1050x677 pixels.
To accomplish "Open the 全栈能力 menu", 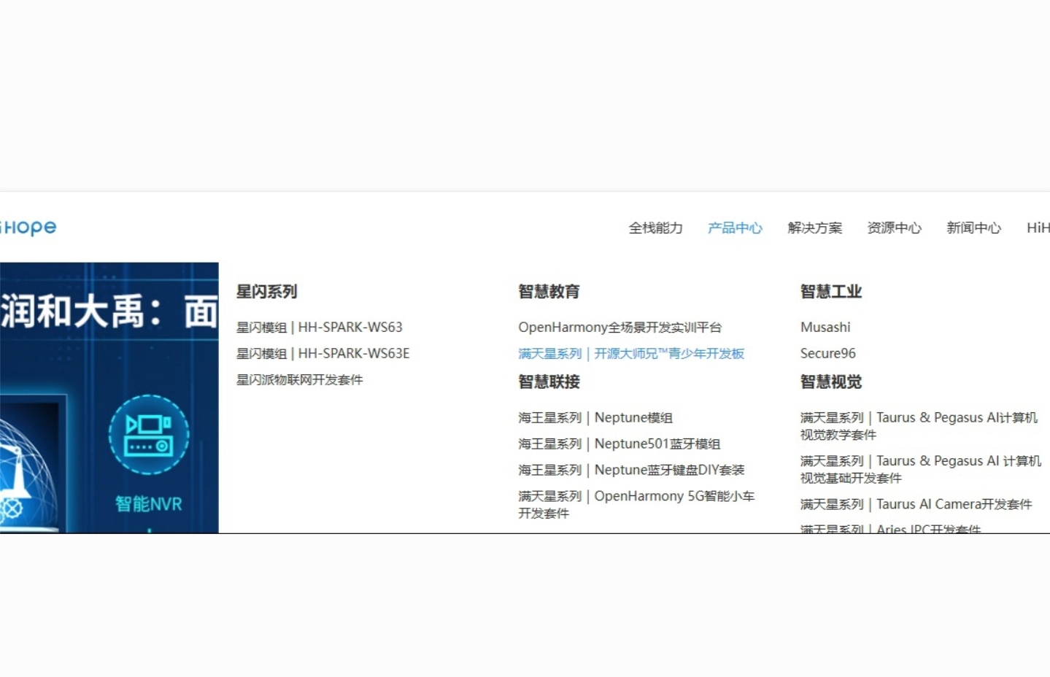I will click(655, 228).
